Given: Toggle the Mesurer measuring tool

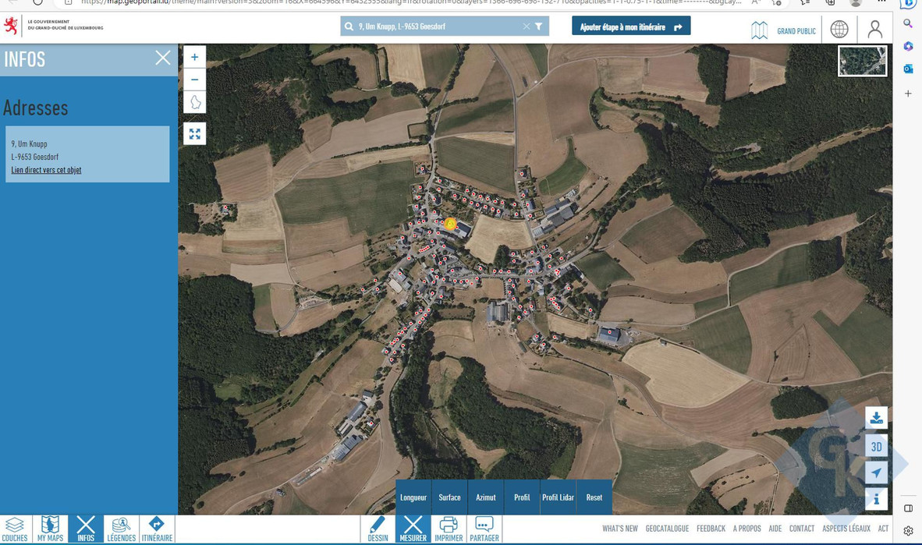Looking at the screenshot, I should pos(413,529).
